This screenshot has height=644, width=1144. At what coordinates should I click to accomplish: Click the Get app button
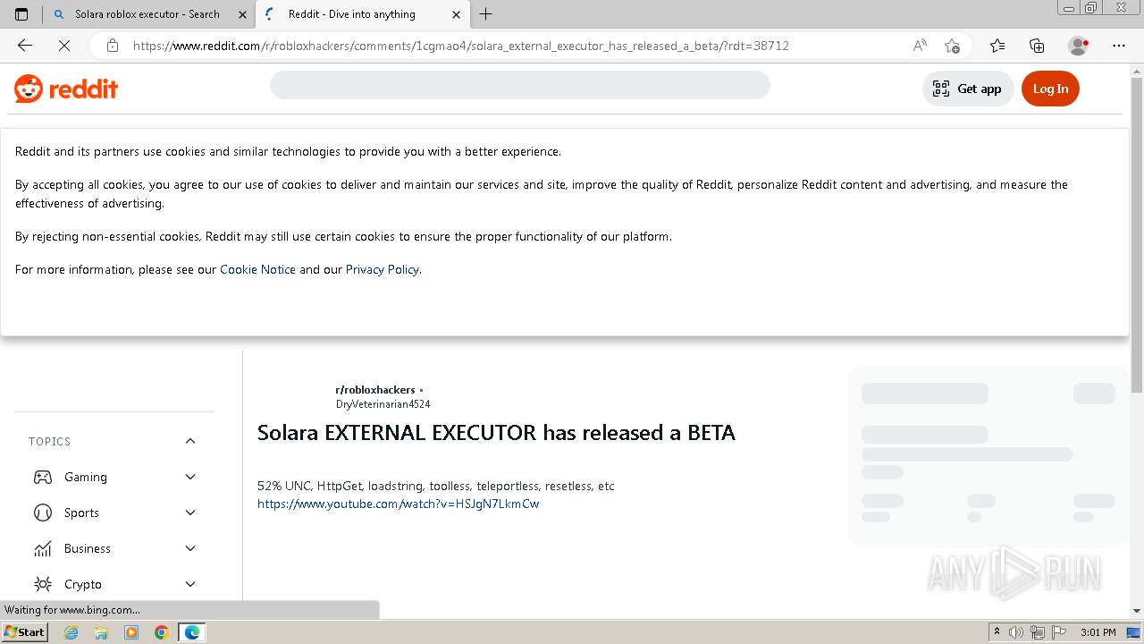[x=967, y=89]
